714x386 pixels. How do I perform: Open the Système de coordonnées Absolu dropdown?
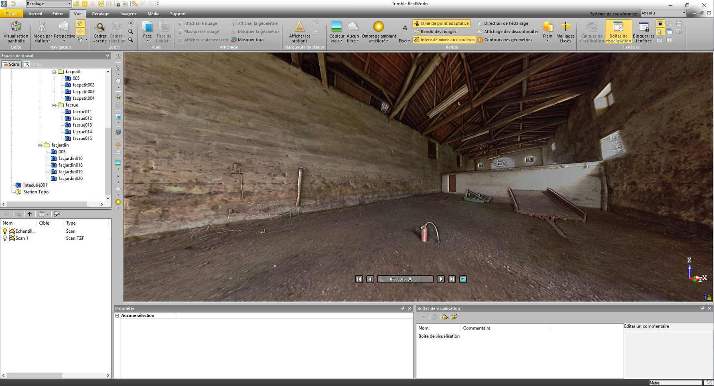tap(684, 13)
